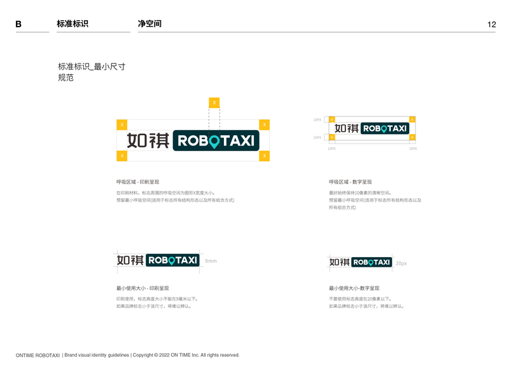Screen dimensions: 509x381
Task: Click the large "如祺" characters in print logo
Action: tap(148, 140)
